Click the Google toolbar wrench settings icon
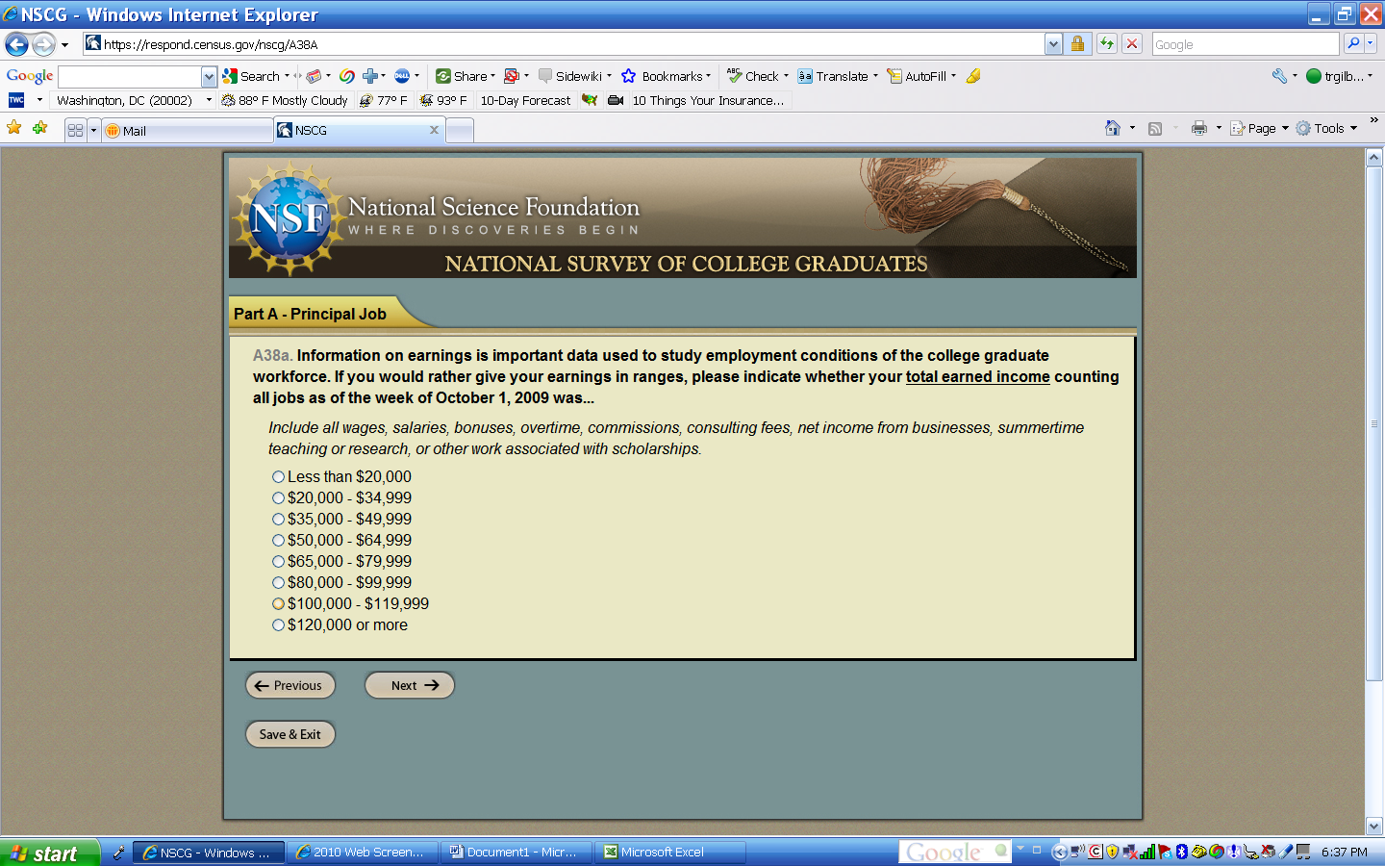This screenshot has height=866, width=1385. [x=1279, y=76]
